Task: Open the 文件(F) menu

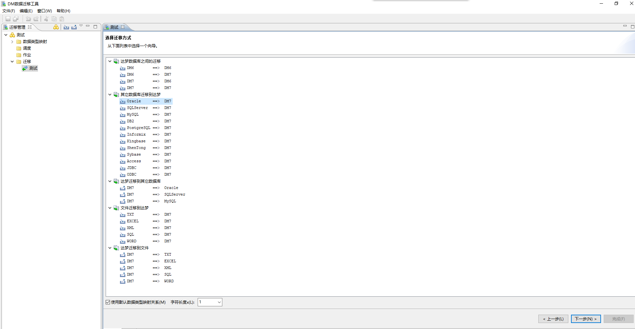Action: point(9,11)
